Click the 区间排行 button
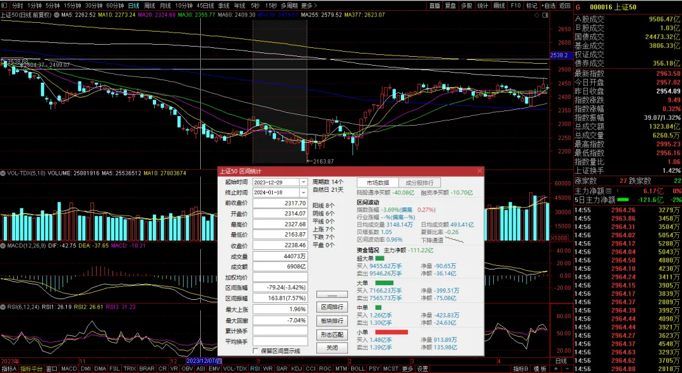 (332, 307)
